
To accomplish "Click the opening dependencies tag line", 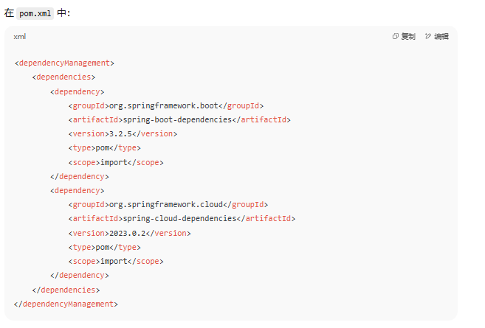I will click(63, 77).
